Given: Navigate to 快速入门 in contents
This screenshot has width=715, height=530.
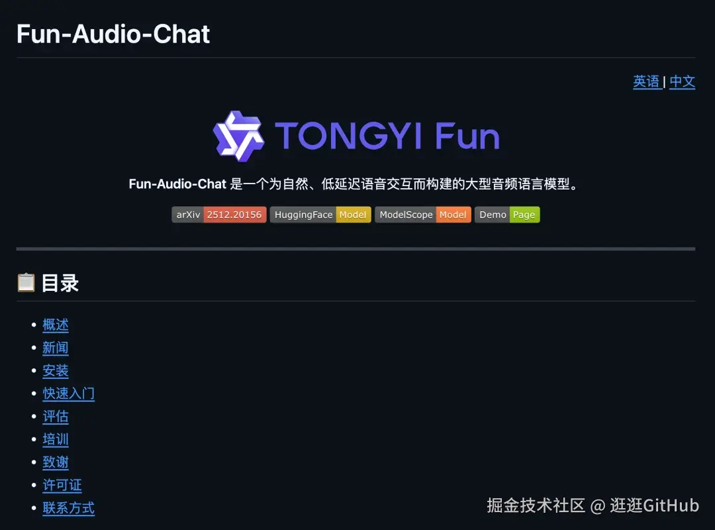Looking at the screenshot, I should point(68,393).
